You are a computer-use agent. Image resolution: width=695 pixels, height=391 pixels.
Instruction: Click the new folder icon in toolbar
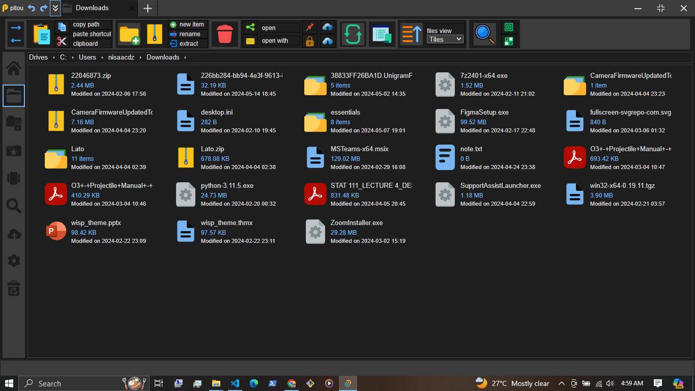(x=129, y=34)
